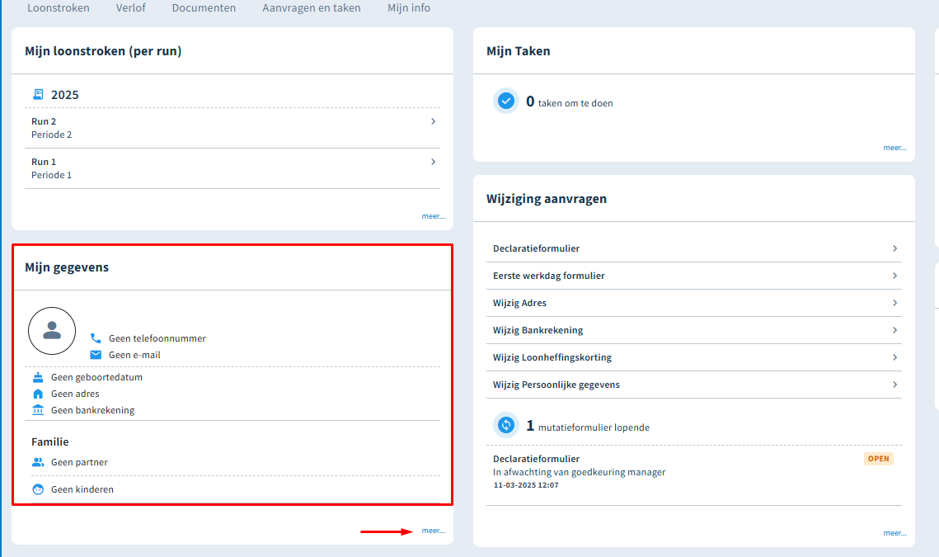
Task: Click the house icon beside Geen adres
Action: point(38,394)
